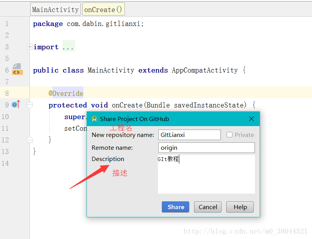The image size is (312, 239).
Task: Click the extends keyword on line 6
Action: click(153, 70)
